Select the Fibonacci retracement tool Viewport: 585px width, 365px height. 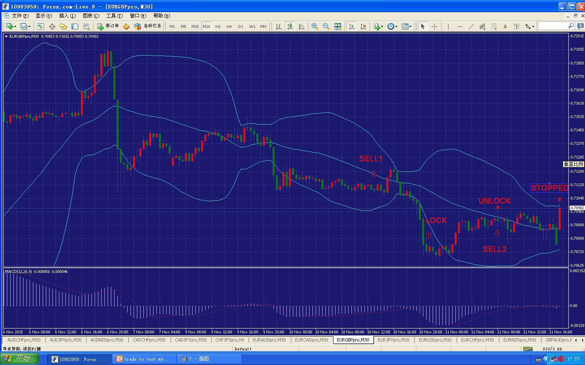494,26
